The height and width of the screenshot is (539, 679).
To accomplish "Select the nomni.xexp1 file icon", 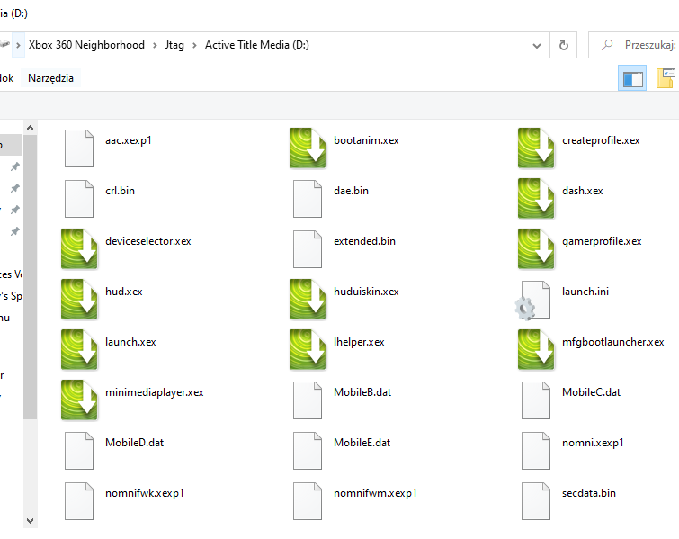I will [536, 451].
